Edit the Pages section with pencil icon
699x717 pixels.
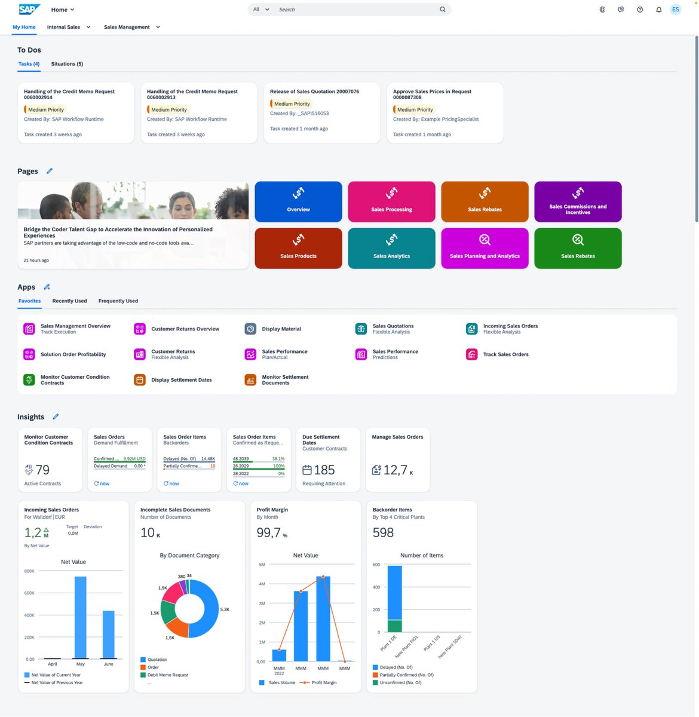(x=50, y=171)
